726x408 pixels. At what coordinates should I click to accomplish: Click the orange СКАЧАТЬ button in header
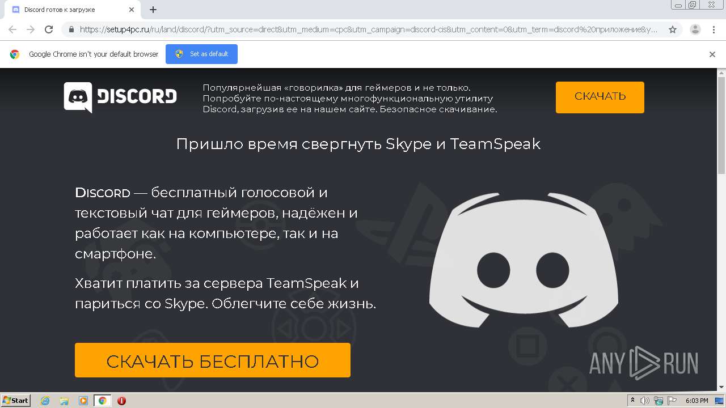tap(600, 97)
